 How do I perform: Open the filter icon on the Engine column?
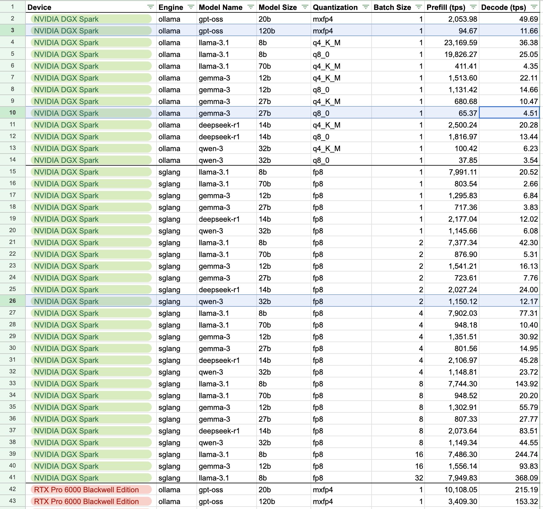click(190, 6)
